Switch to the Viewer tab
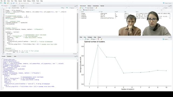 99,37
